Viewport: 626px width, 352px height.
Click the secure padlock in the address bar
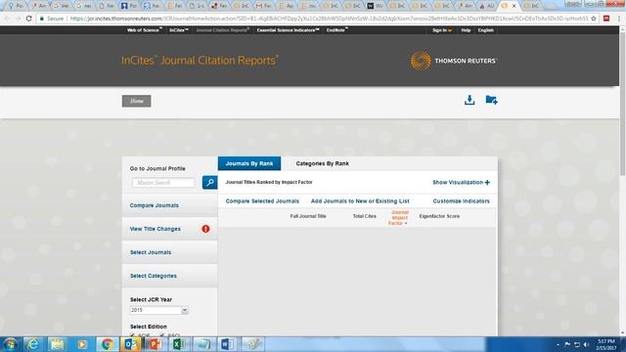(x=41, y=19)
